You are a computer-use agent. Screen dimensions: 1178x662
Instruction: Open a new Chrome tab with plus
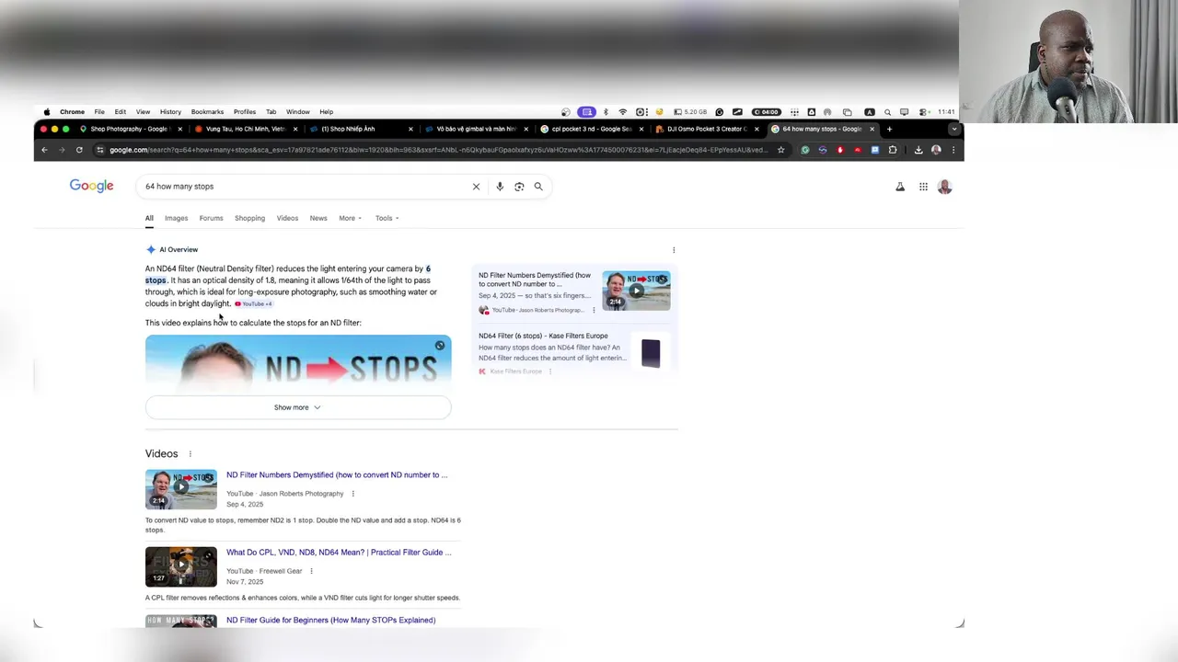click(889, 129)
